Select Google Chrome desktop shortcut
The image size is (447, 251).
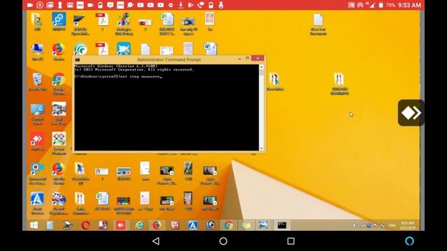[59, 84]
